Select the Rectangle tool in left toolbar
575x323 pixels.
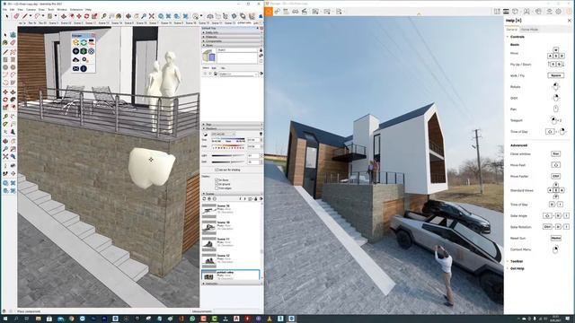[5, 60]
